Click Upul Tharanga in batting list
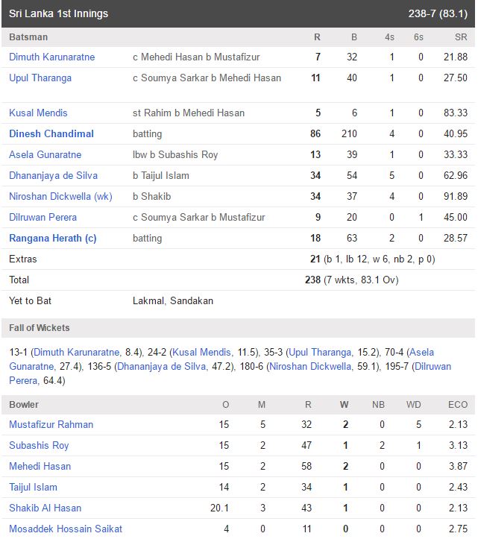The width and height of the screenshot is (478, 542). pos(40,78)
